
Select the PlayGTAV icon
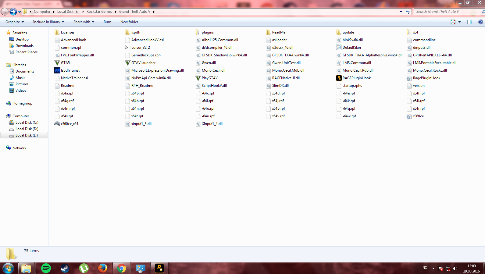pyautogui.click(x=198, y=78)
